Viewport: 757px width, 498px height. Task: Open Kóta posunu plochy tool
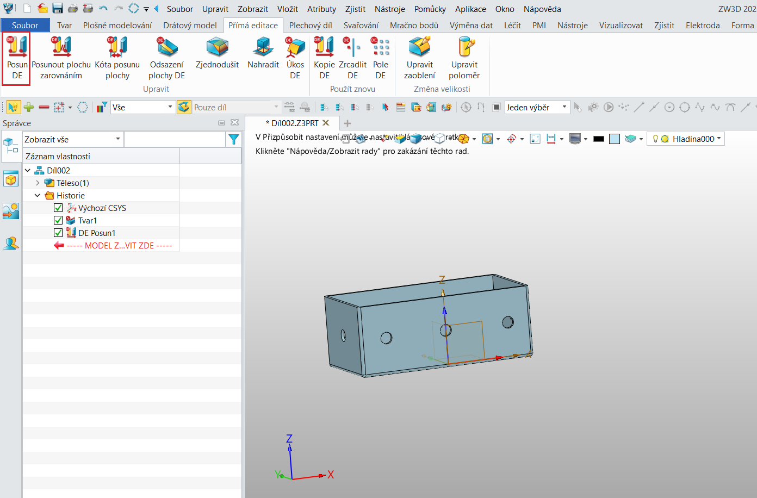(117, 58)
